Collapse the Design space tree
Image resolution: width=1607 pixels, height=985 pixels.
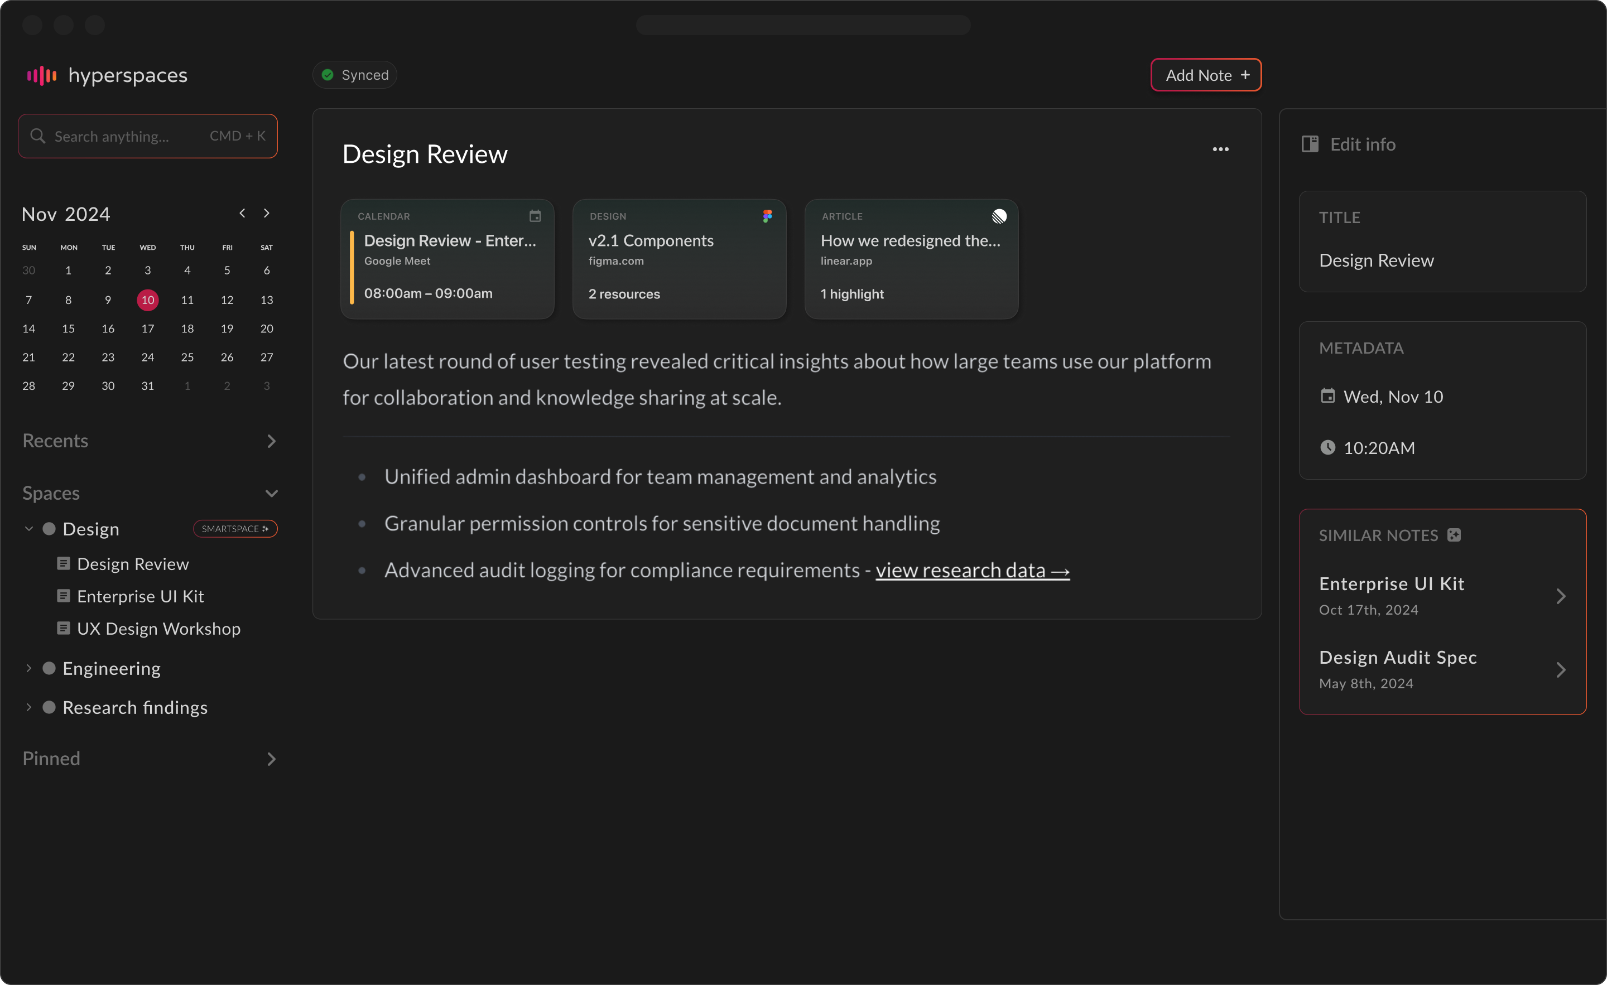28,529
